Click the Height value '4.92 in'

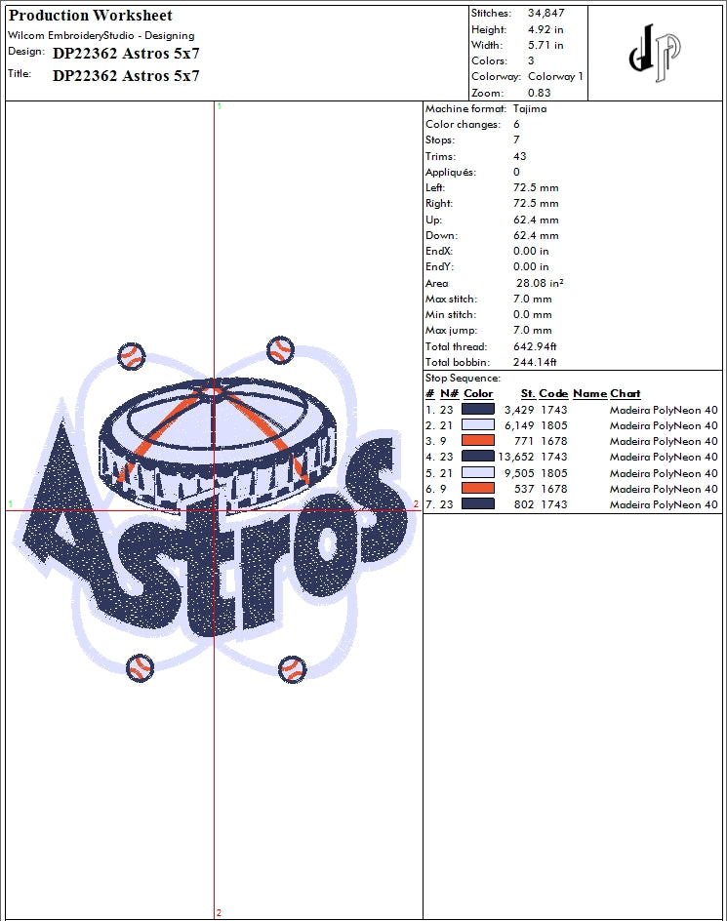pos(545,29)
